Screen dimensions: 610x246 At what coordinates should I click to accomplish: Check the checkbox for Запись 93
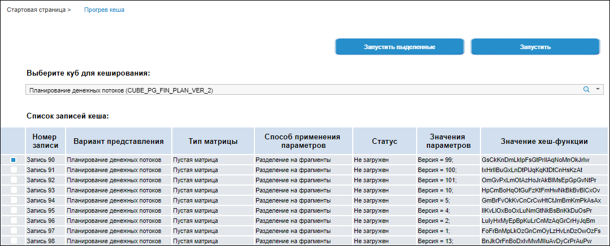[13, 190]
